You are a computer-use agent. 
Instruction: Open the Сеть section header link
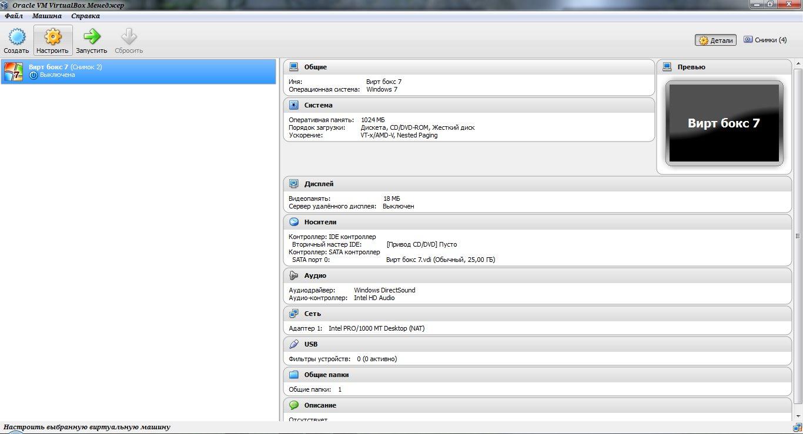313,314
